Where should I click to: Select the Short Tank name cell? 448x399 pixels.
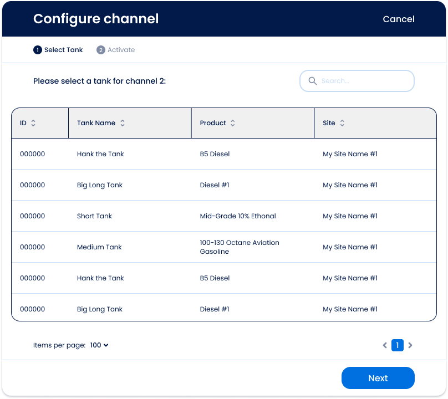coord(94,216)
